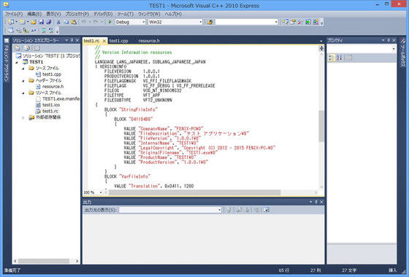Click Categorized view button in Properties panel
Screen dimensions: 409x277
click(332, 58)
